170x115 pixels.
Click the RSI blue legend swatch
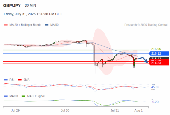[6, 80]
